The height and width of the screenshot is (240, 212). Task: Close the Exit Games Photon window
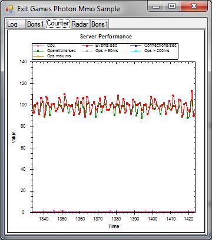tap(194, 7)
